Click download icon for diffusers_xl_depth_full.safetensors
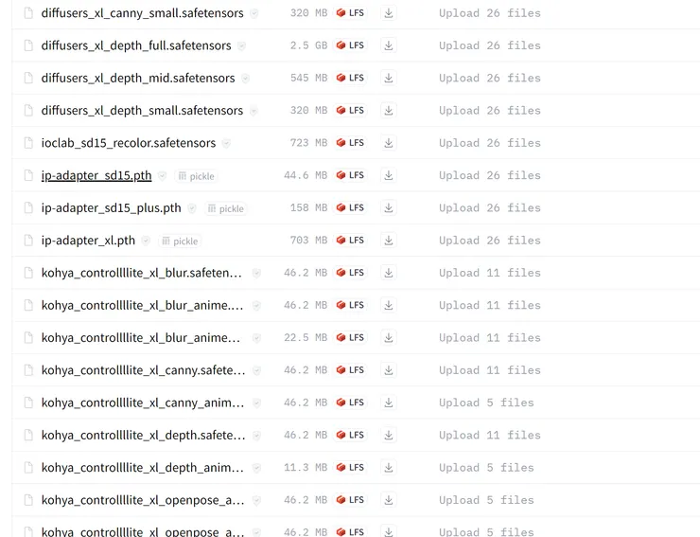700x537 pixels. 389,45
